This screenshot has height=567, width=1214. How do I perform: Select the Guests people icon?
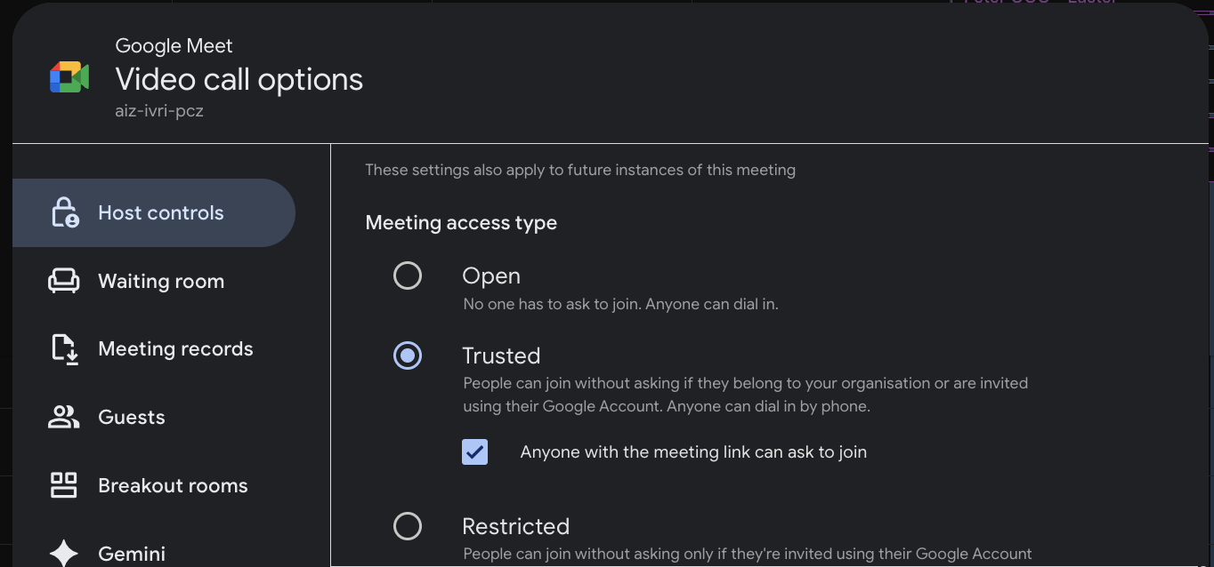pyautogui.click(x=63, y=417)
